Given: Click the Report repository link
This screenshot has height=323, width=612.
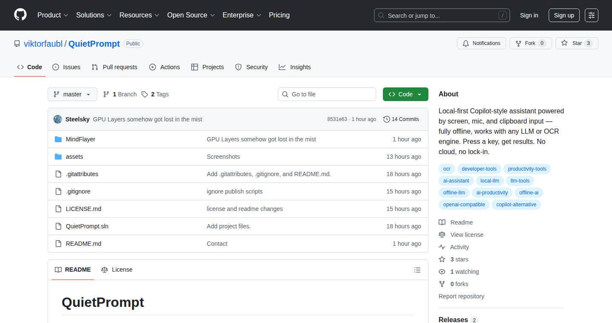Looking at the screenshot, I should tap(461, 296).
